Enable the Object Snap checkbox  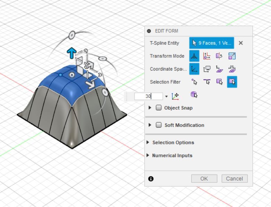pyautogui.click(x=159, y=108)
